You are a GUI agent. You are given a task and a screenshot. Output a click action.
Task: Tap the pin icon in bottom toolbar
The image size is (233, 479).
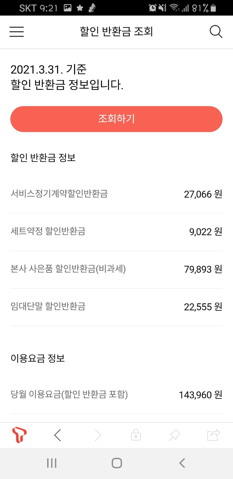pos(174,435)
